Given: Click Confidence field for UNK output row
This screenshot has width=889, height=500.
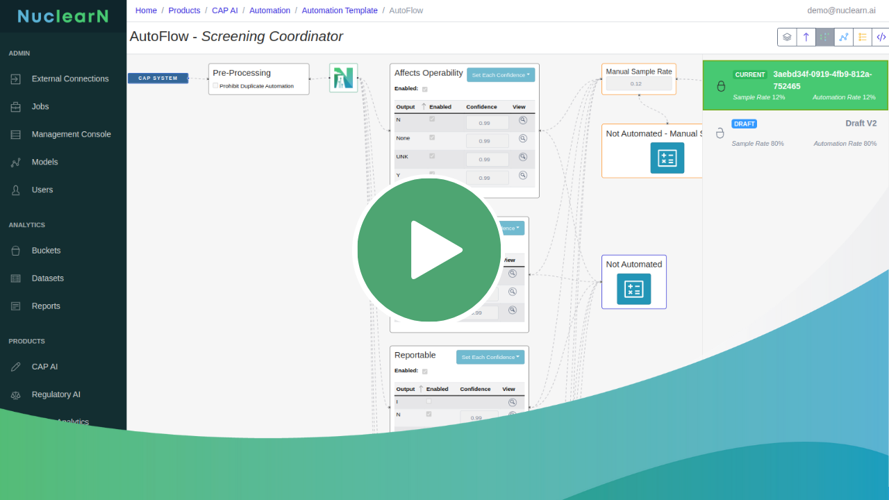Looking at the screenshot, I should [487, 160].
